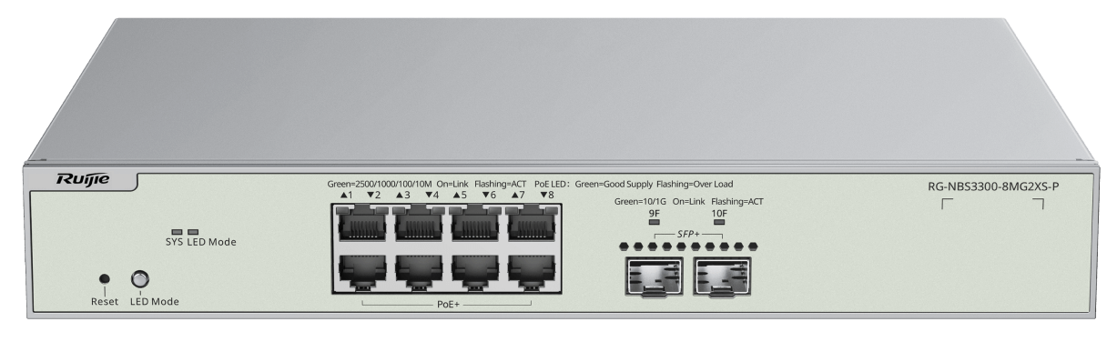Click the SFP+ label above slots
This screenshot has height=342, width=1117.
(x=687, y=236)
